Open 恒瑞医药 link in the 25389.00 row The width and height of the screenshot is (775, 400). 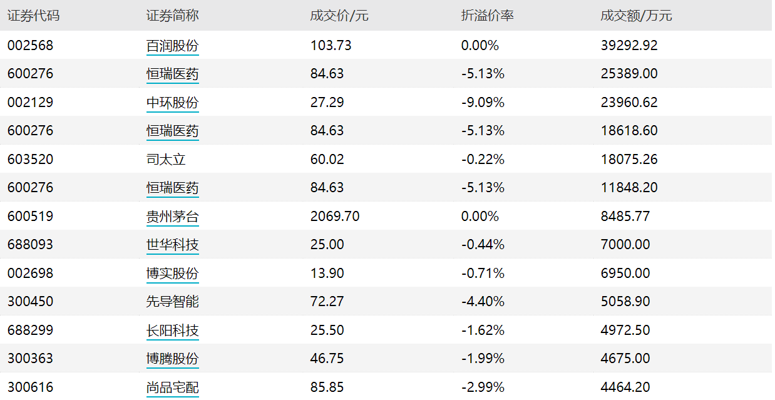(x=172, y=74)
